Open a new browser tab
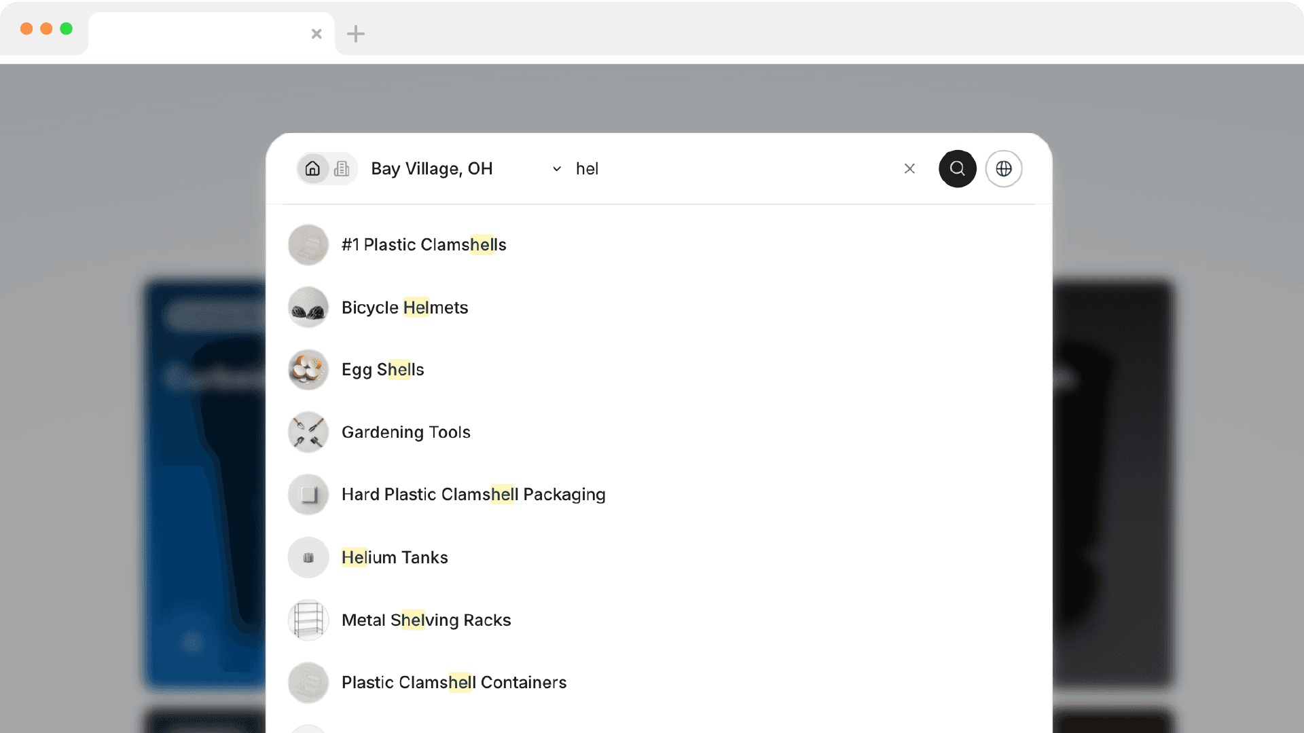The width and height of the screenshot is (1304, 733). [356, 33]
